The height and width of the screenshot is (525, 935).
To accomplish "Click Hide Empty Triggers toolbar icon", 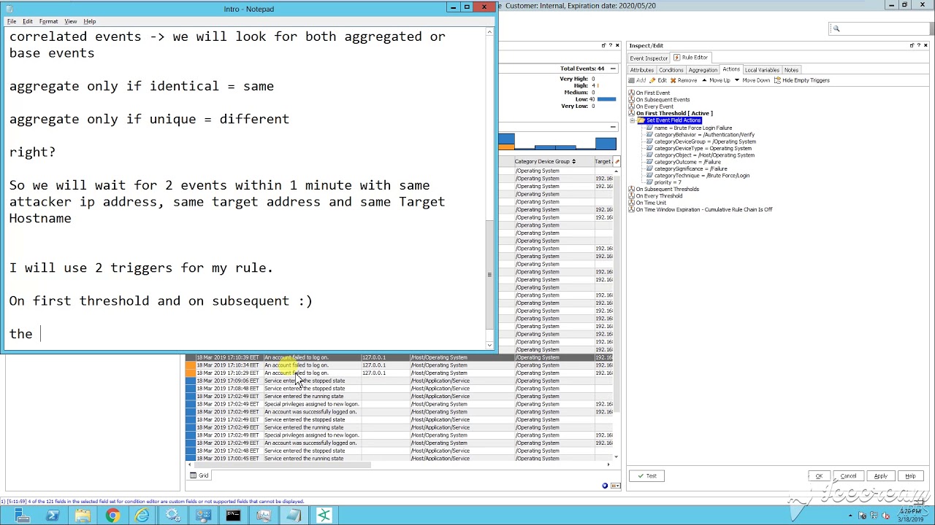I will [x=777, y=80].
